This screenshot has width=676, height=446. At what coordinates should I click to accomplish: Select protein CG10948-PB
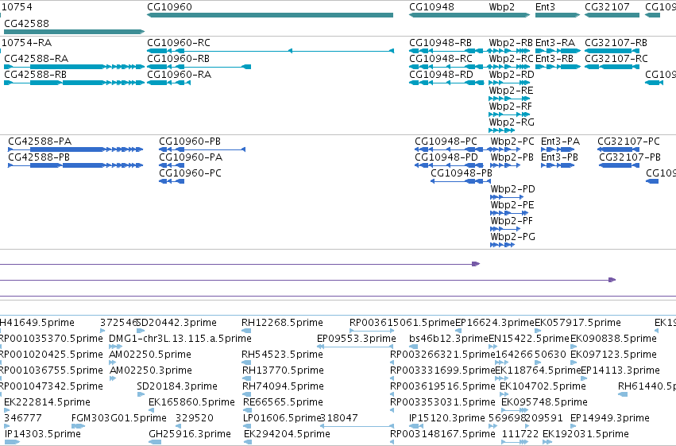(462, 173)
